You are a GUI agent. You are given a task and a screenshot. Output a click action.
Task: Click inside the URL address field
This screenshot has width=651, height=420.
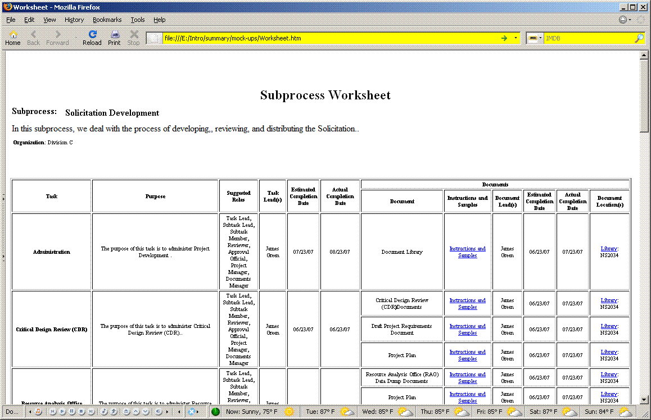click(330, 38)
